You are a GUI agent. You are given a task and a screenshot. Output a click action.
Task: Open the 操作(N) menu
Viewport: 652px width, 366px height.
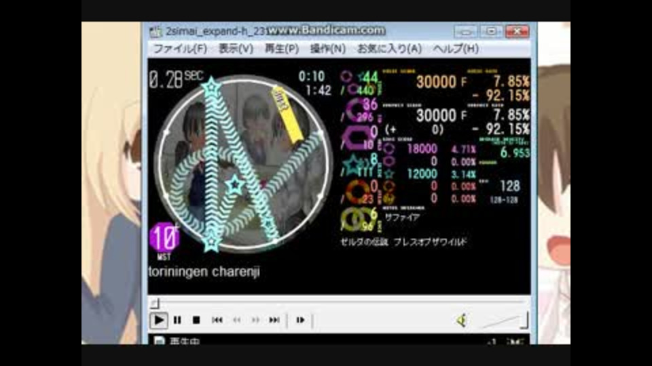[327, 49]
